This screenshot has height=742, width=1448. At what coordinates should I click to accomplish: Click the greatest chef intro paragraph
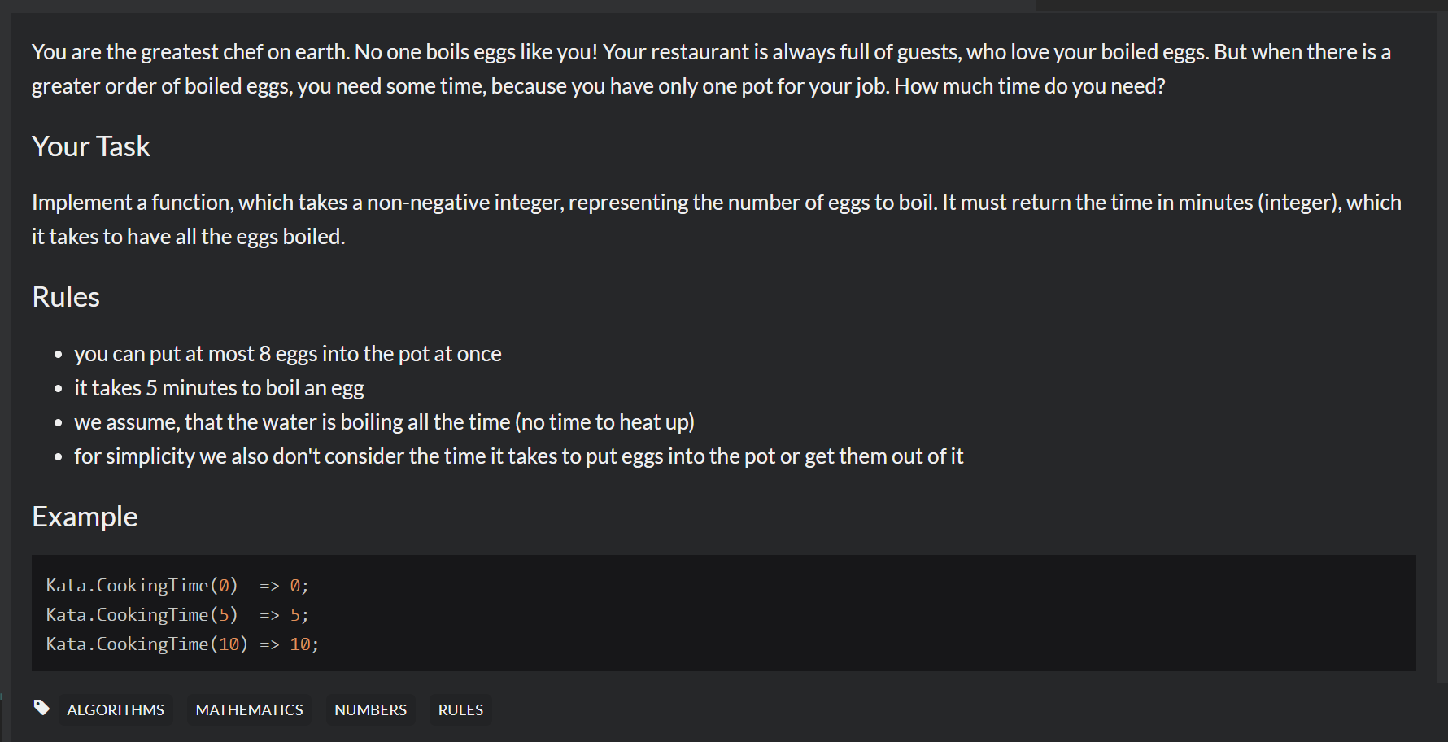click(711, 69)
